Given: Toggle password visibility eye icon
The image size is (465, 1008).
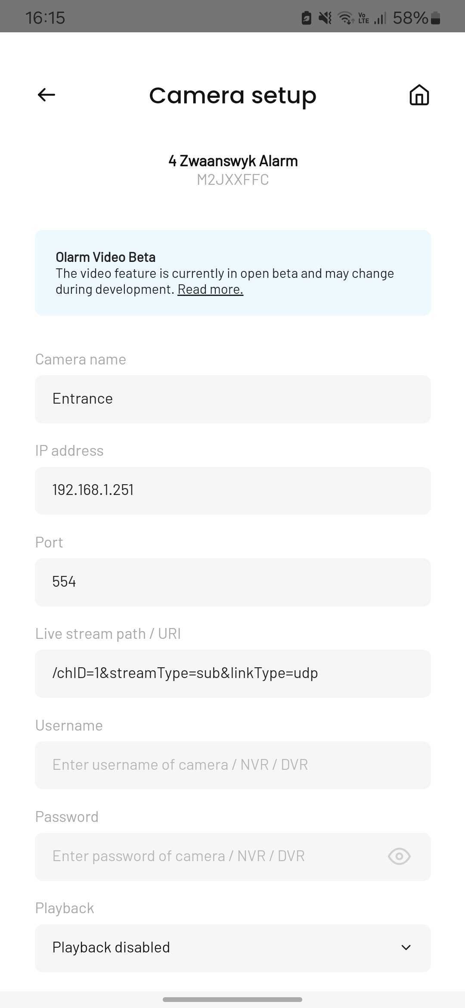Looking at the screenshot, I should point(399,856).
